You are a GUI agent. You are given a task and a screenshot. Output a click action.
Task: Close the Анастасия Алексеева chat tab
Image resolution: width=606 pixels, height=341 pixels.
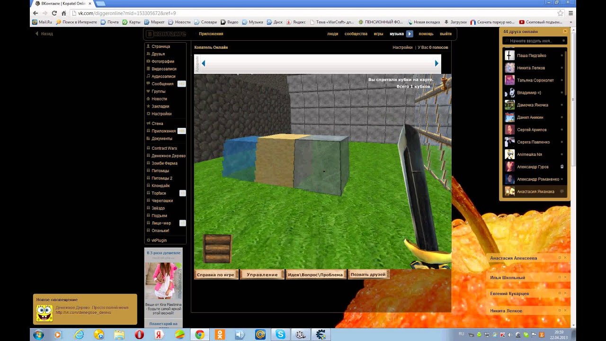(x=565, y=258)
